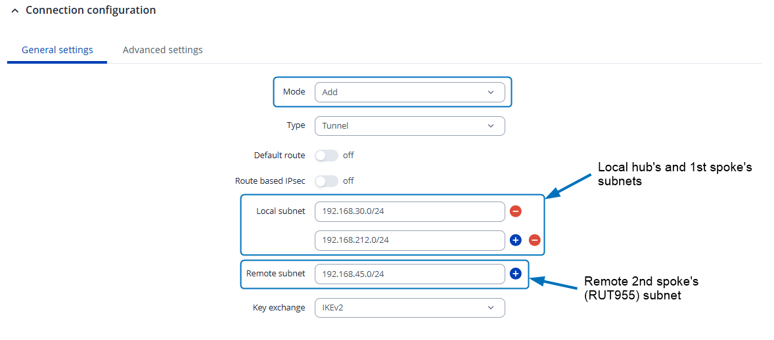
Task: Switch to the Advanced settings tab
Action: coord(162,50)
